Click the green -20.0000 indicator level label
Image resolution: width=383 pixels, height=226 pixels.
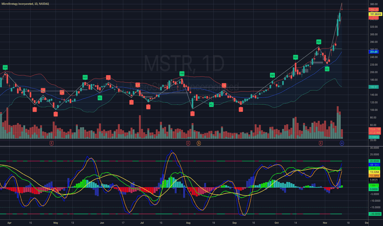[x=375, y=214]
